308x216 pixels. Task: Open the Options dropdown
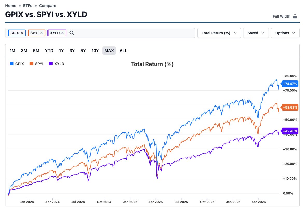coord(285,33)
